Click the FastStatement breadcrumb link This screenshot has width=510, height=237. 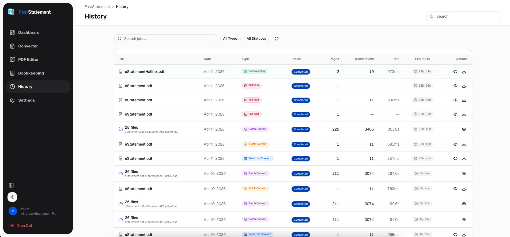(x=97, y=7)
